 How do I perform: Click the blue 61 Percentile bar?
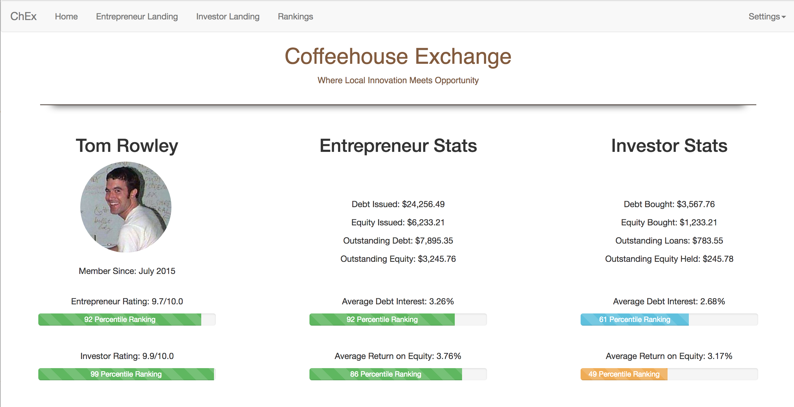click(634, 319)
